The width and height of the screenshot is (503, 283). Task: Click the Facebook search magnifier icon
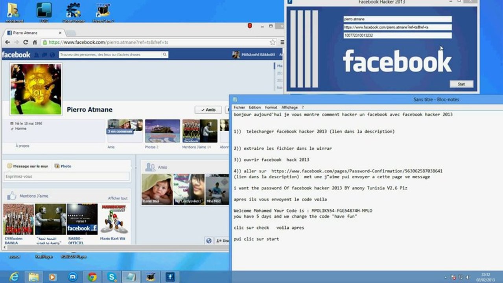click(x=165, y=55)
